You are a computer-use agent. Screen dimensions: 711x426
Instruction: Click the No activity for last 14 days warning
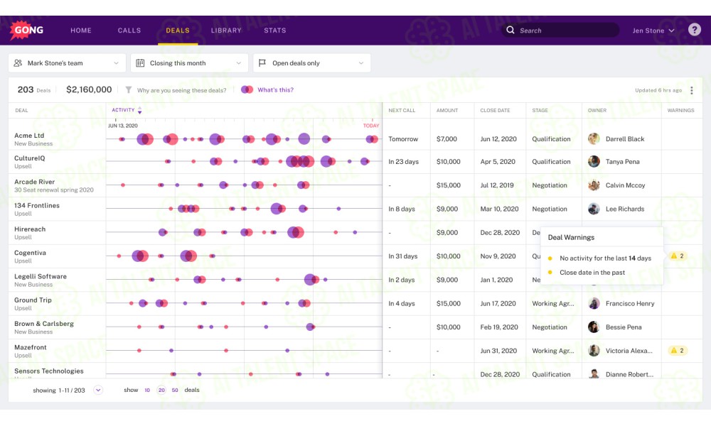click(605, 258)
